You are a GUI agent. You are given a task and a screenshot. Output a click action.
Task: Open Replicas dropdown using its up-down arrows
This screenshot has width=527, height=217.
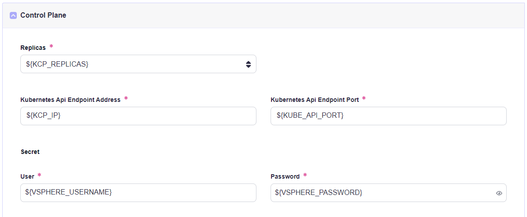248,64
